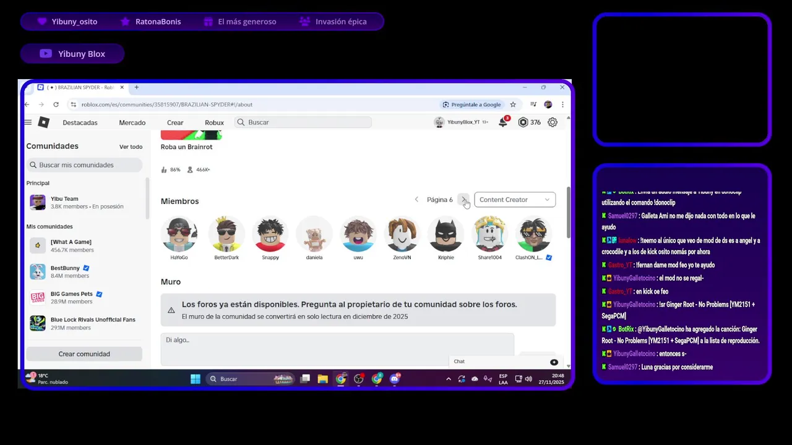
Task: Open member ZenoVN's avatar
Action: [x=402, y=234]
